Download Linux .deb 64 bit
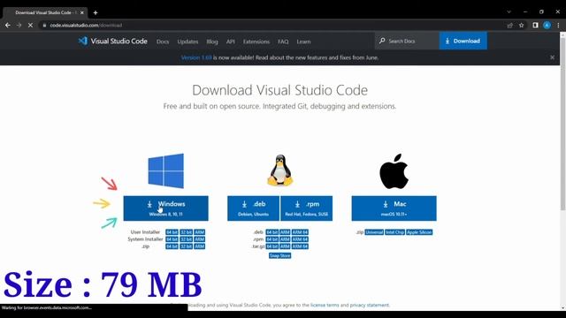 point(272,232)
